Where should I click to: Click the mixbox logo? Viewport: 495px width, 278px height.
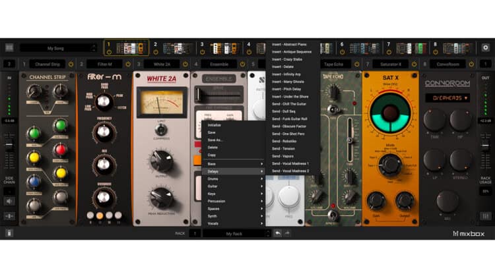[469, 234]
